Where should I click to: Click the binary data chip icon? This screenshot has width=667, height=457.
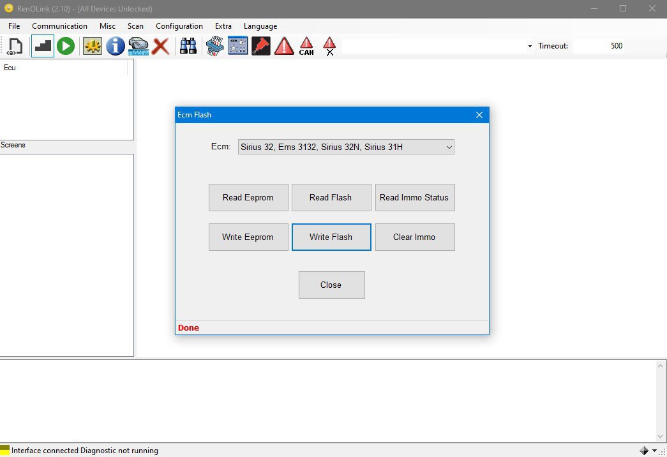213,46
